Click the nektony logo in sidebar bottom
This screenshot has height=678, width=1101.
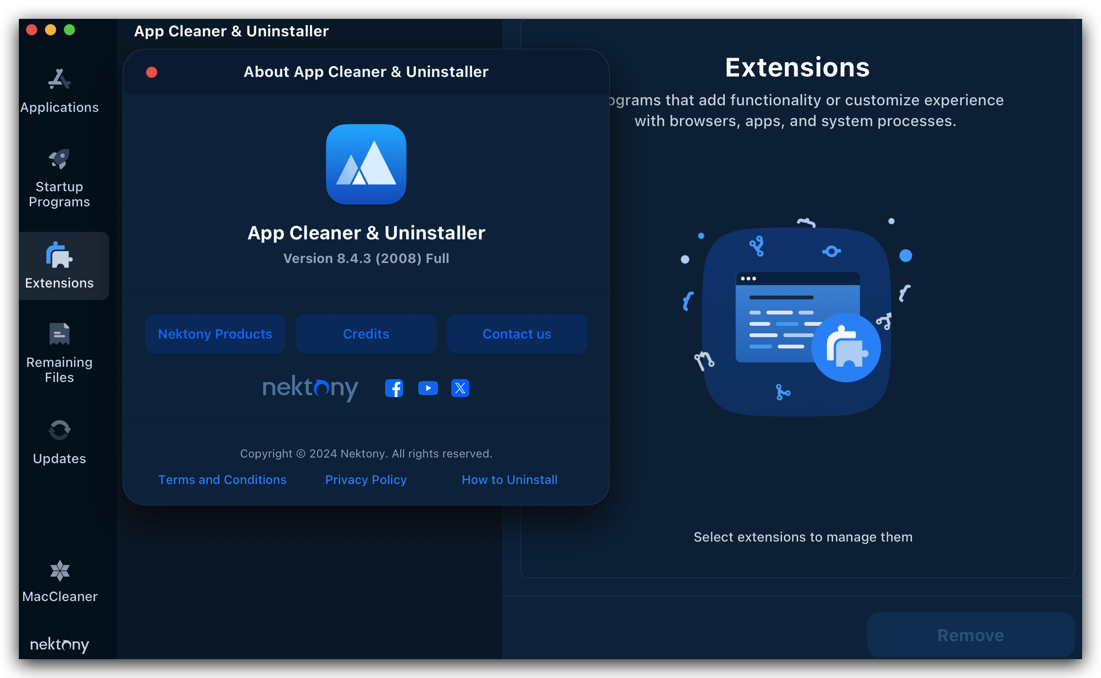tap(60, 644)
